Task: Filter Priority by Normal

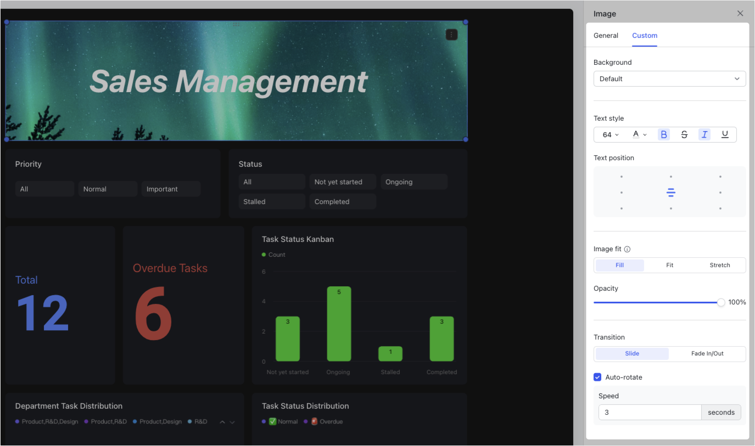Action: pyautogui.click(x=108, y=189)
